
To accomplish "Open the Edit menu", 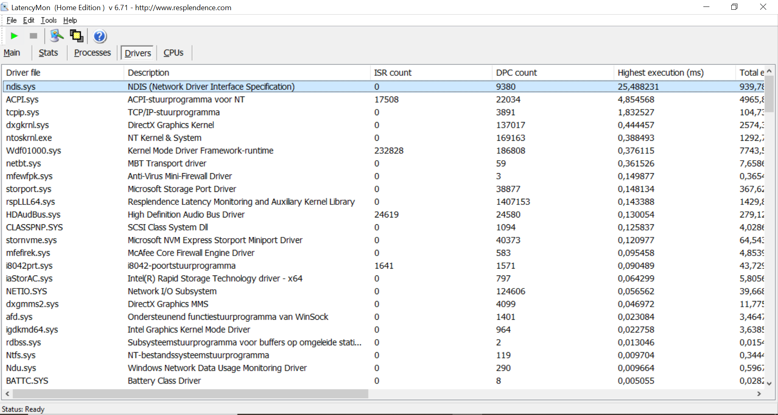I will point(28,20).
